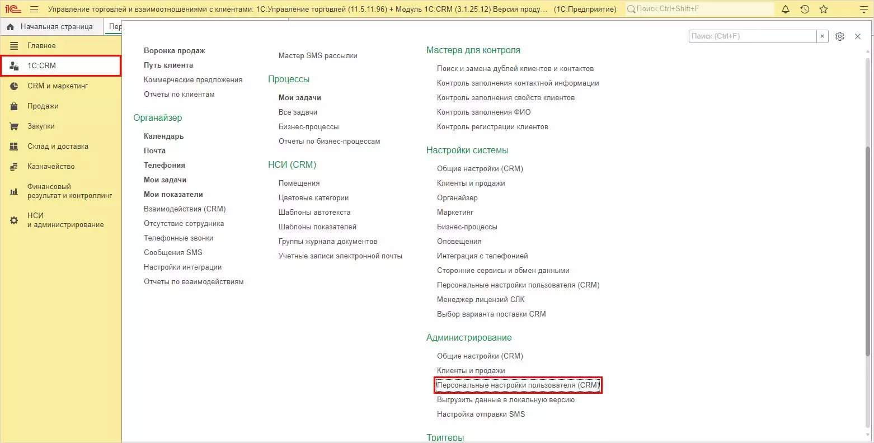Open Настройка отправки SMS
The image size is (874, 443).
coord(481,414)
